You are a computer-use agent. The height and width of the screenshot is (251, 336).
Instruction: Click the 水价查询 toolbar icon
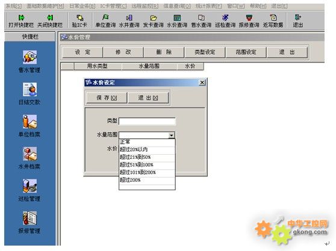pos(177,21)
